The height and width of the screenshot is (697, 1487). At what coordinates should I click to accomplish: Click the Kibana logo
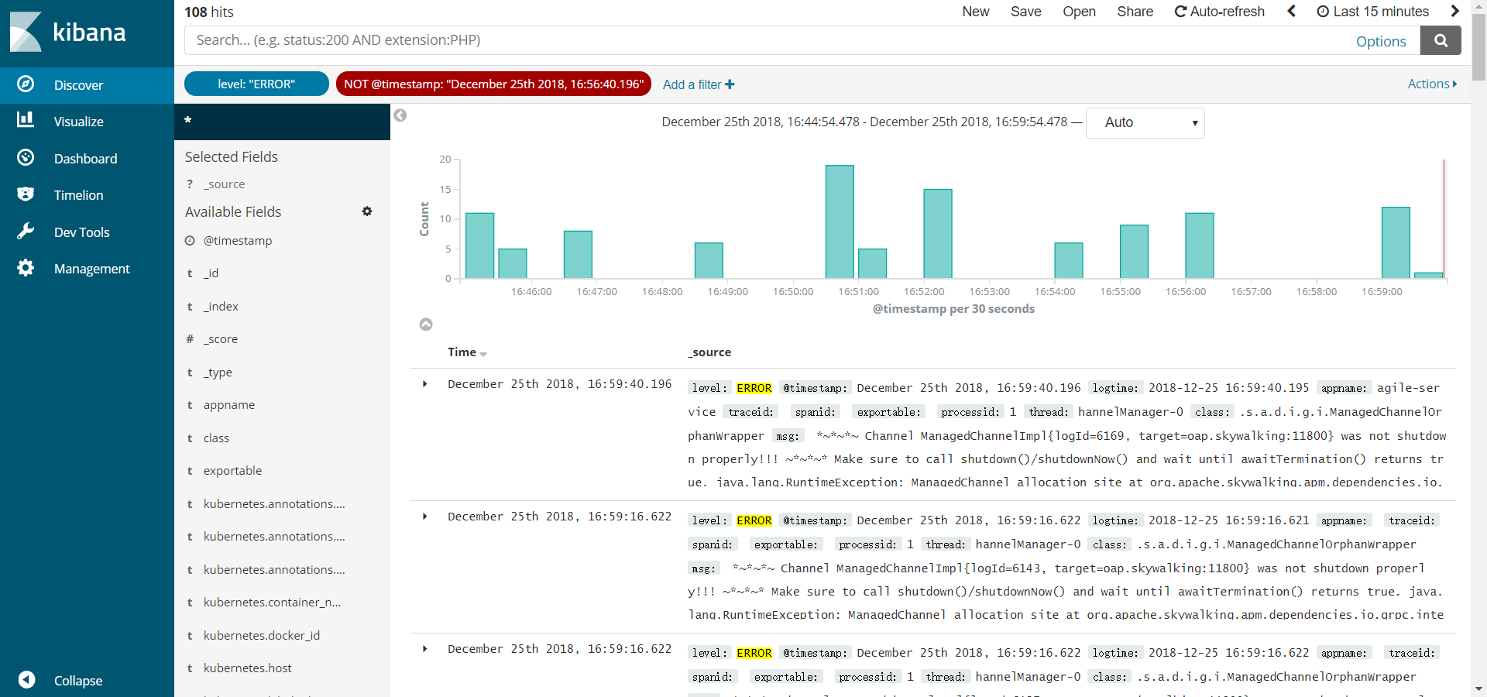pos(68,33)
